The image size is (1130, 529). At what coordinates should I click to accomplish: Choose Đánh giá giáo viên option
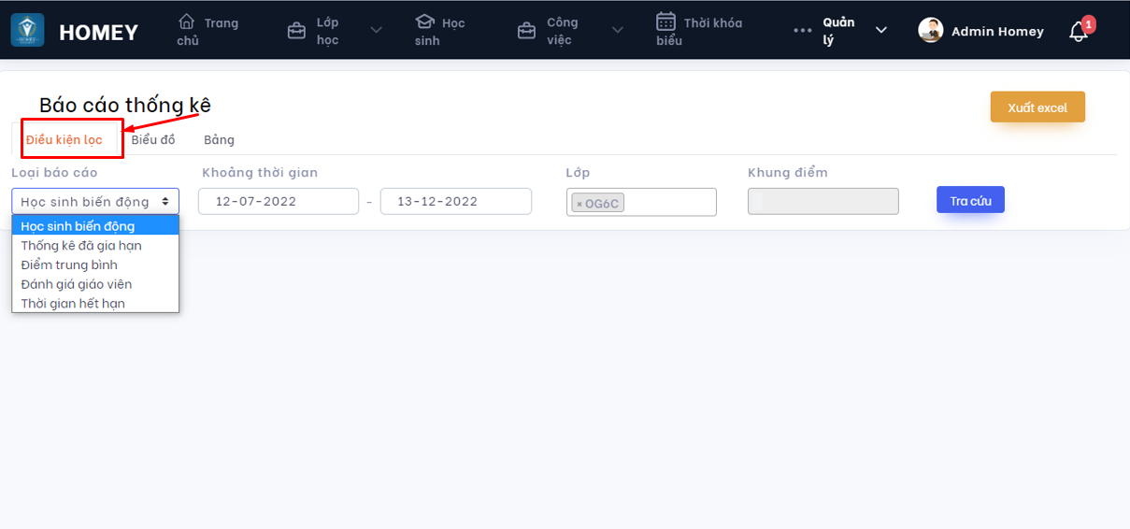click(x=77, y=284)
